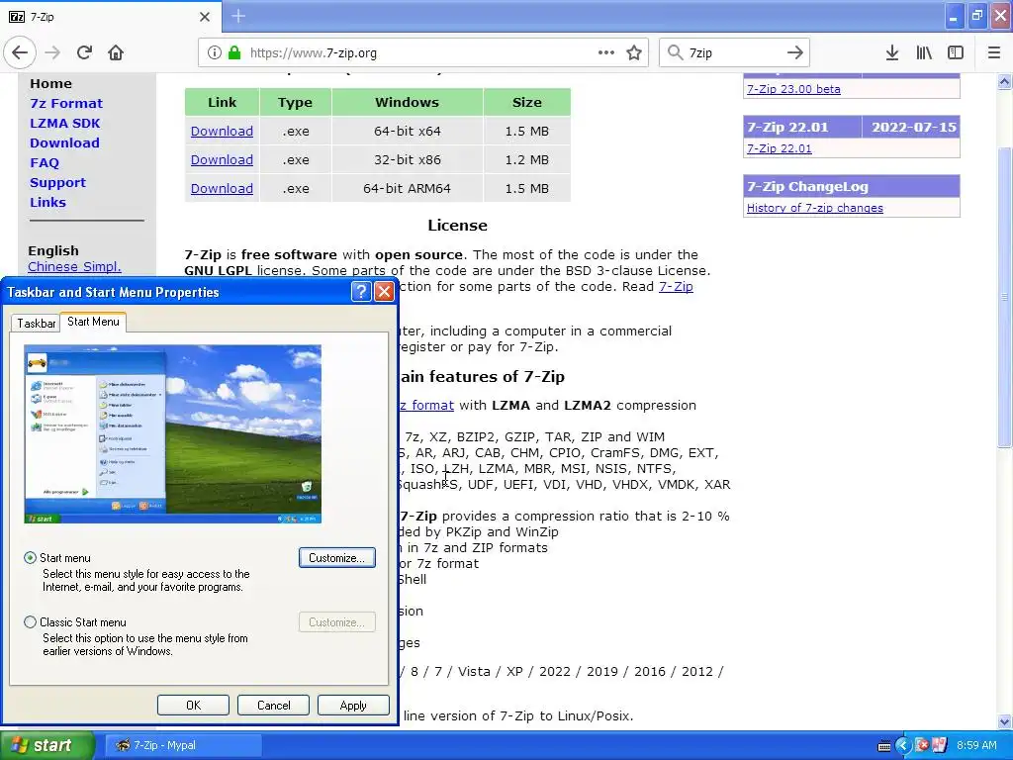Select the 1.2 MB size cell

click(x=527, y=159)
